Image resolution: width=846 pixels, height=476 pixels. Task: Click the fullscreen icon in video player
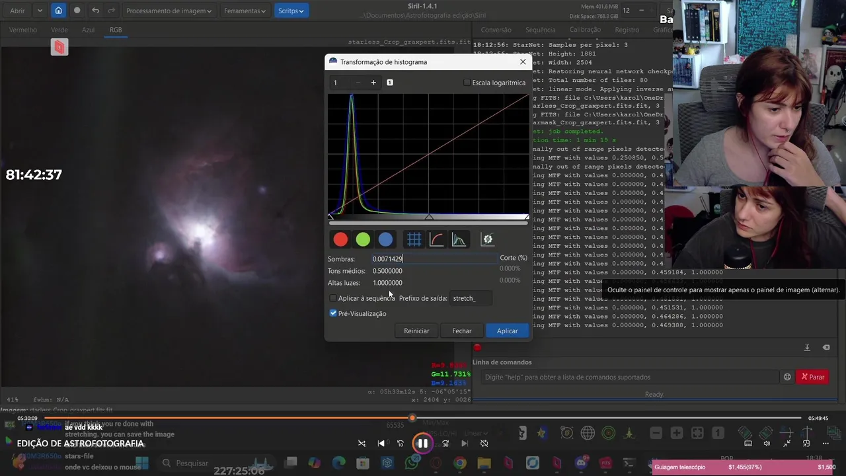coord(787,444)
